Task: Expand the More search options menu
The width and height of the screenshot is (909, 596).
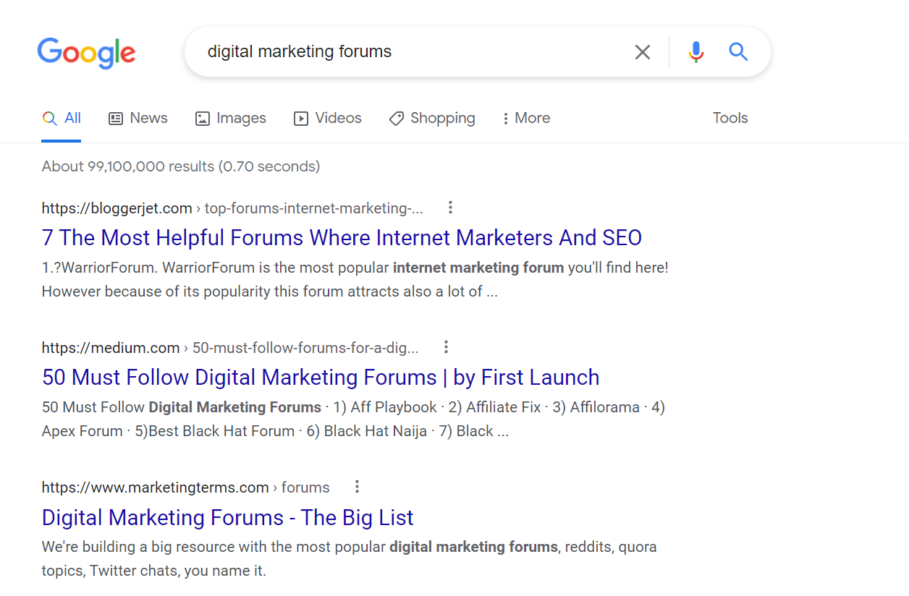Action: point(526,119)
